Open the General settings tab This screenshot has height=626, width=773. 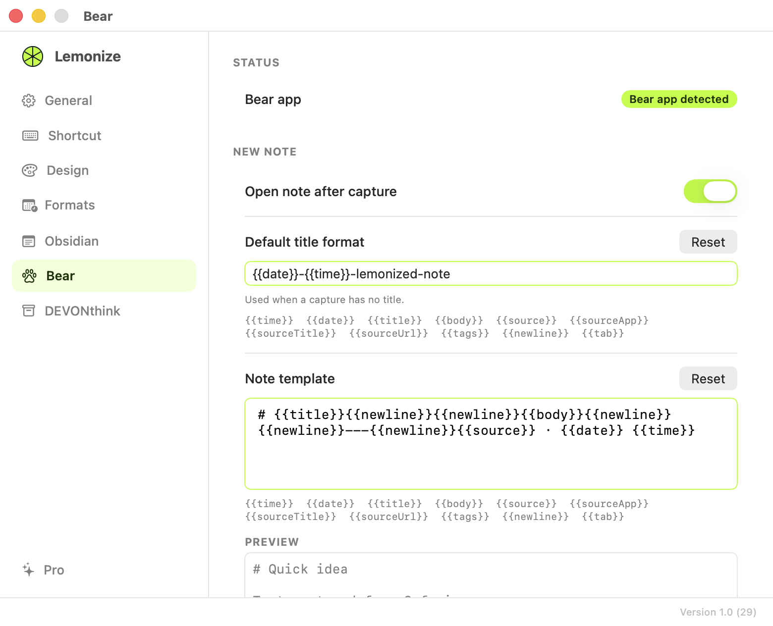(104, 101)
